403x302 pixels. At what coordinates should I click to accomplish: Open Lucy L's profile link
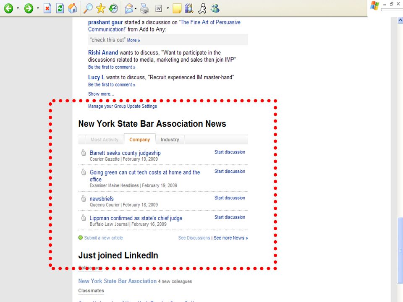[97, 77]
